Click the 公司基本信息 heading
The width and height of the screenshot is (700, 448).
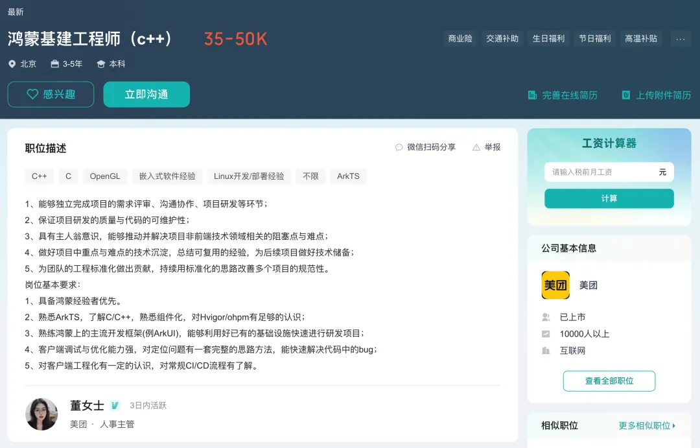569,248
